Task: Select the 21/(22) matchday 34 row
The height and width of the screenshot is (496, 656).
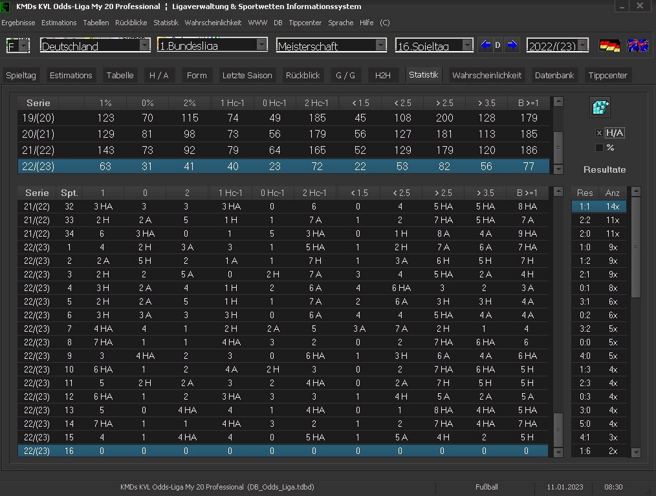Action: tap(283, 233)
